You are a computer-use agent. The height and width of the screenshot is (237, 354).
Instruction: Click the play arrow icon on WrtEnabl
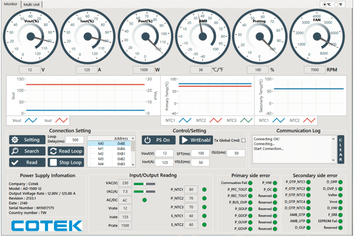tap(185, 140)
